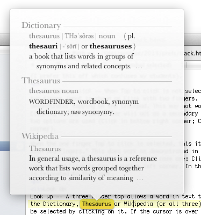Screen dimensions: 201x215
Task: Click 'according to similarity of meaning' line
Action: 81,178
